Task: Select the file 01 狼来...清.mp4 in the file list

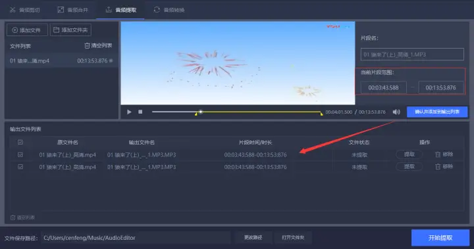Action: (61, 60)
